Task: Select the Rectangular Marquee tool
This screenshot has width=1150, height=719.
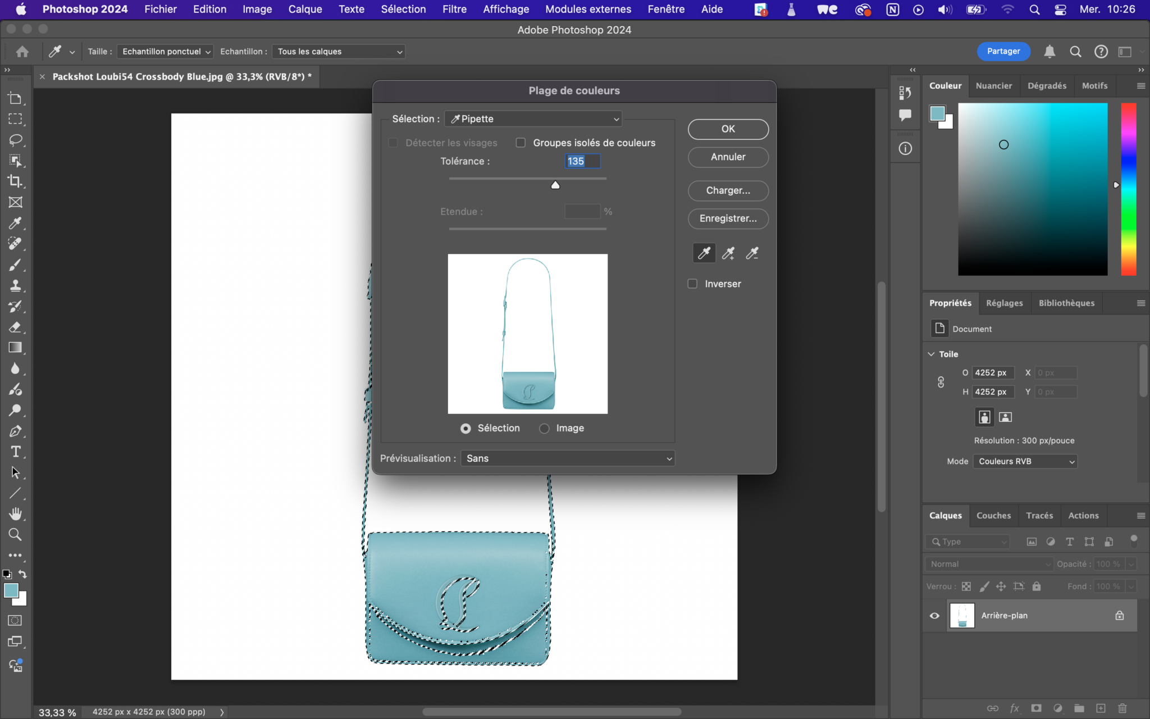Action: tap(15, 119)
